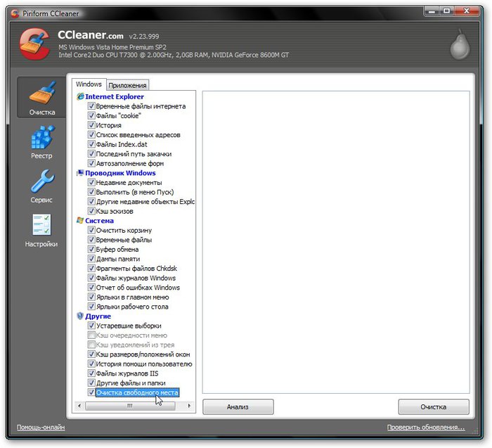Maximize the CCleaner window
Viewport: 492px width, 448px height.
(x=447, y=11)
